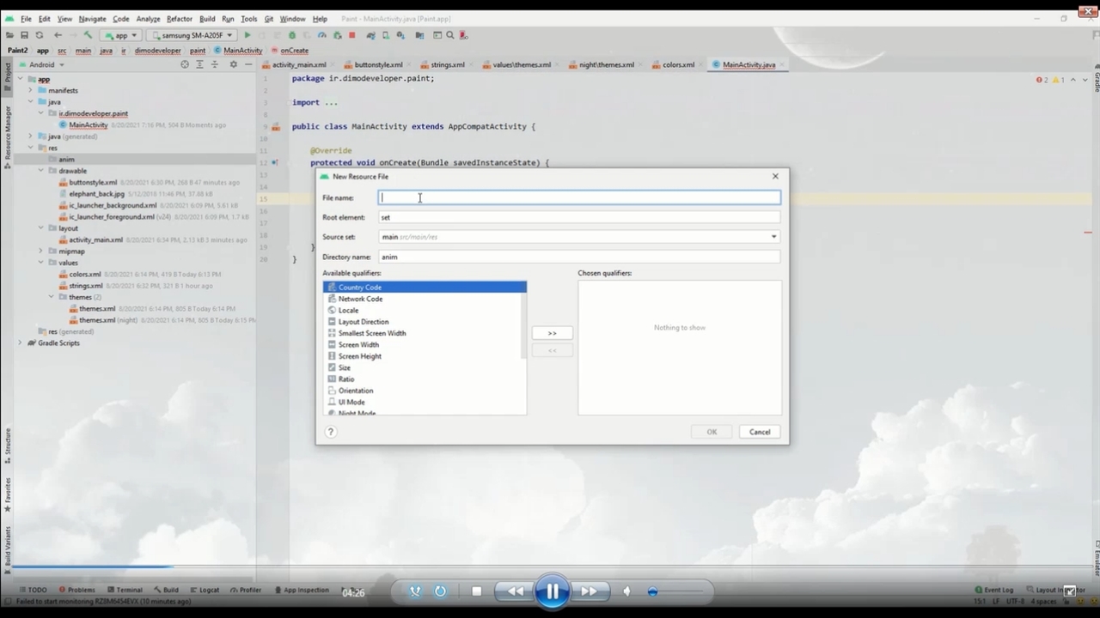
Task: Click the red Stop button in toolbar
Action: (x=351, y=35)
